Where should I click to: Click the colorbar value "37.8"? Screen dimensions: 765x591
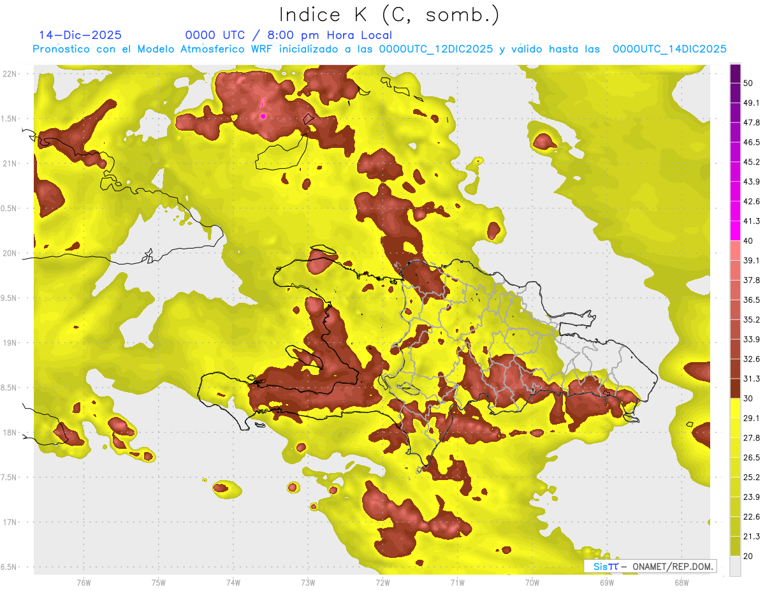(x=752, y=280)
